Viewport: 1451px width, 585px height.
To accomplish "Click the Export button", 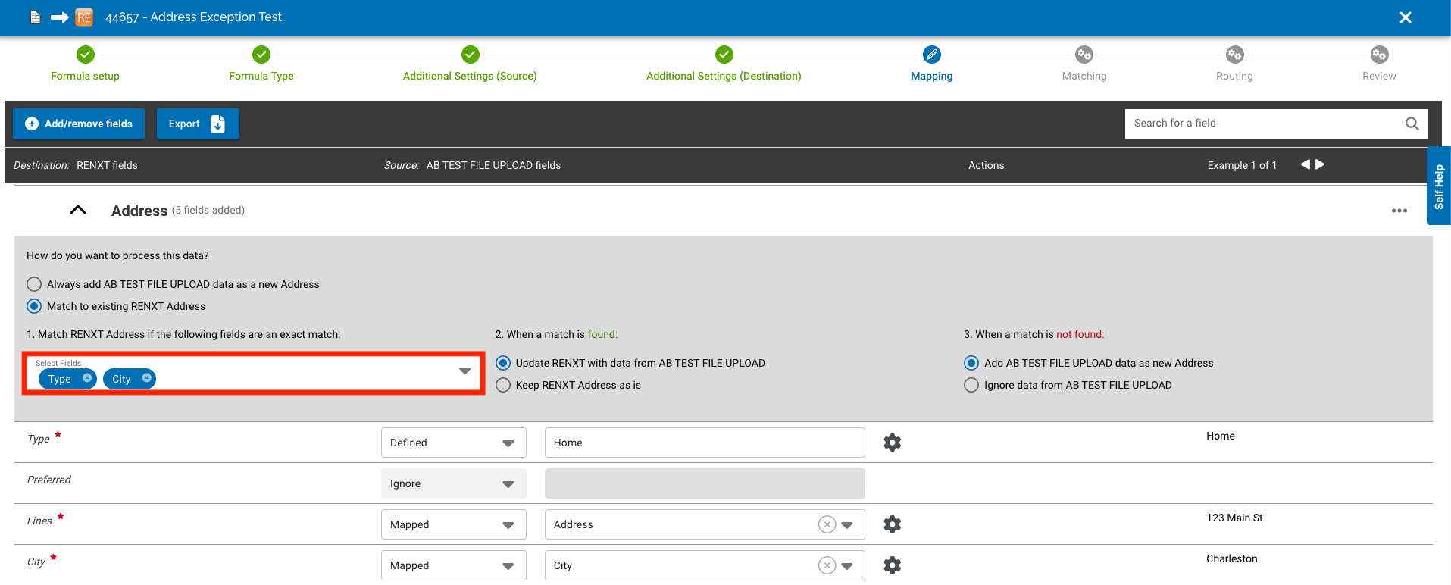I will (x=198, y=124).
